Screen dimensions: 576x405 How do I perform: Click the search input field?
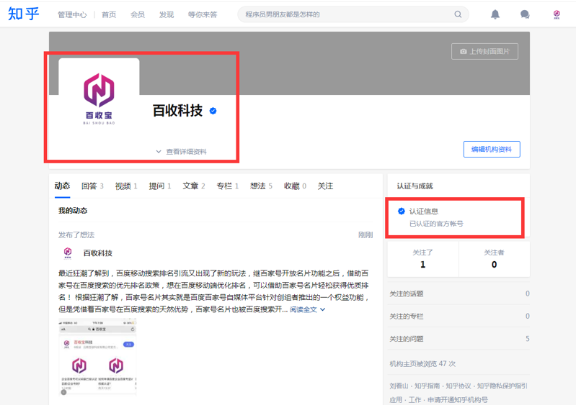[346, 14]
